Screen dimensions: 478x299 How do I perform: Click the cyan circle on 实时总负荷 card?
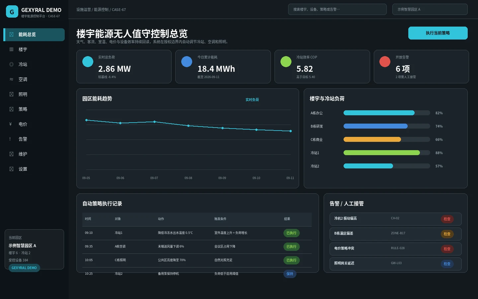(88, 61)
